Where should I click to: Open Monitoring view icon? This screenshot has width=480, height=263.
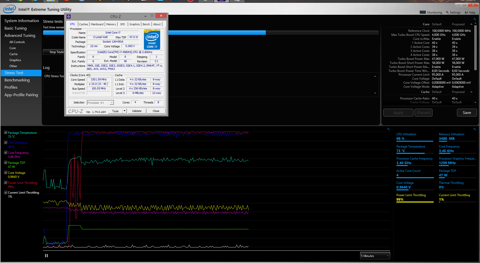click(x=423, y=12)
